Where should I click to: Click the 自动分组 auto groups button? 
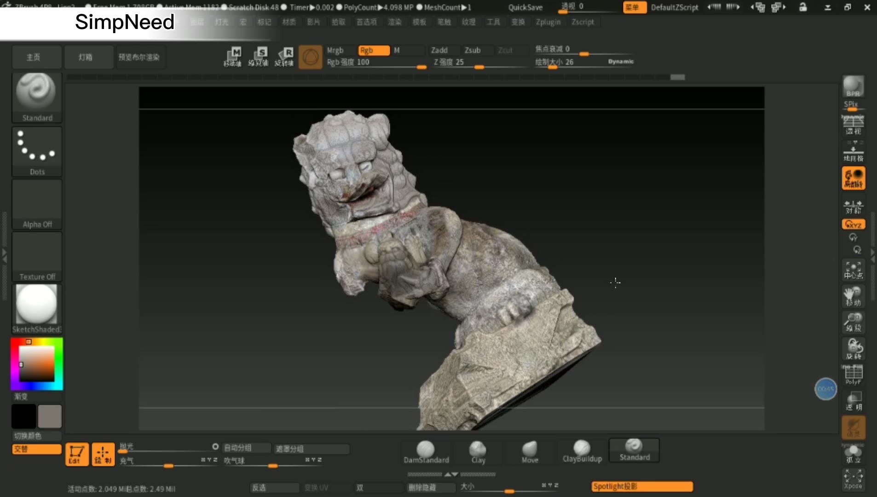[246, 448]
